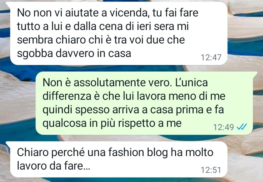This screenshot has height=182, width=263.
Task: Click chat wallpaper right of first message bubble
Action: [245, 34]
